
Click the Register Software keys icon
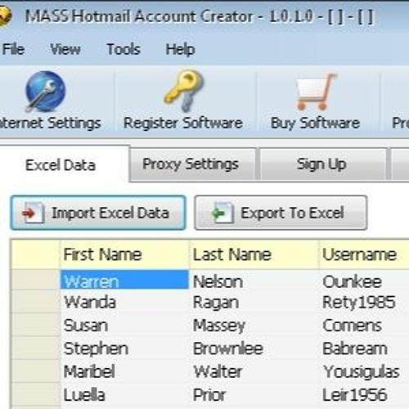pyautogui.click(x=183, y=91)
